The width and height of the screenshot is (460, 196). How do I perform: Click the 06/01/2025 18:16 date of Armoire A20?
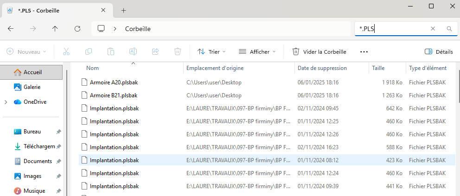click(318, 82)
